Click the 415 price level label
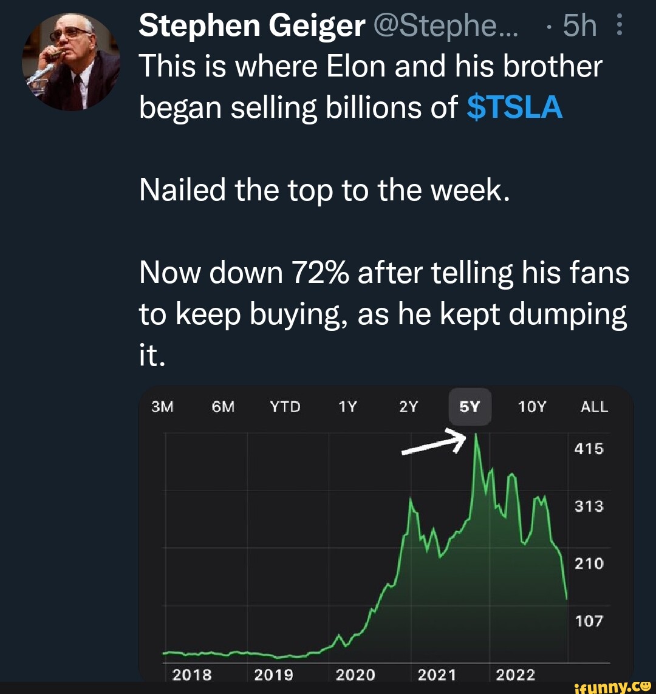Viewport: 656px width, 694px height. click(590, 449)
